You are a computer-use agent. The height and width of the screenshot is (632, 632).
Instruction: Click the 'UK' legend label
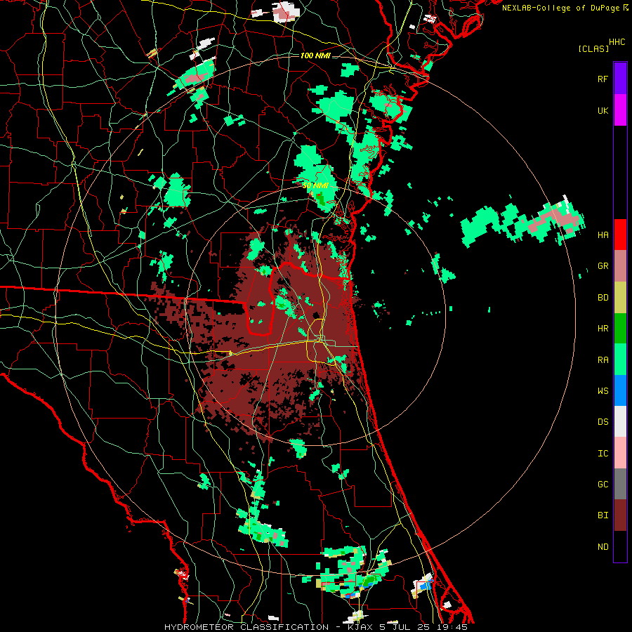pyautogui.click(x=603, y=110)
